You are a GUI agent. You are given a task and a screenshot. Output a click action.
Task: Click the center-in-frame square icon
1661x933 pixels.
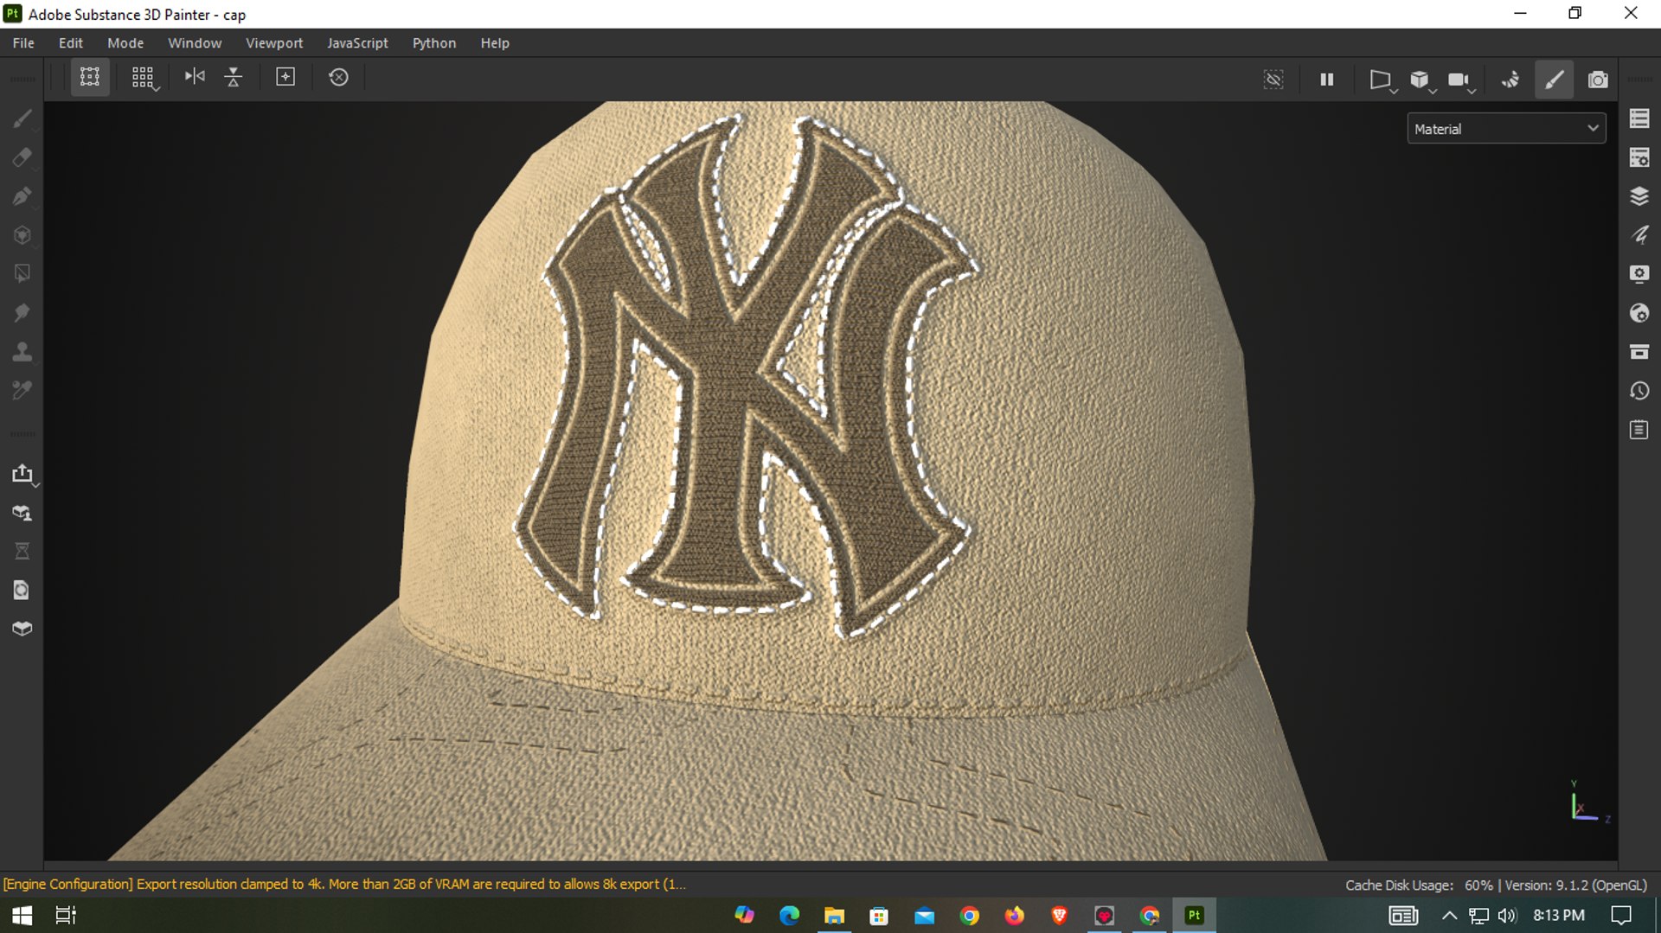pos(285,77)
